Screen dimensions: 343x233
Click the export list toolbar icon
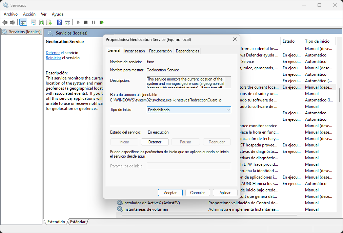coord(49,22)
